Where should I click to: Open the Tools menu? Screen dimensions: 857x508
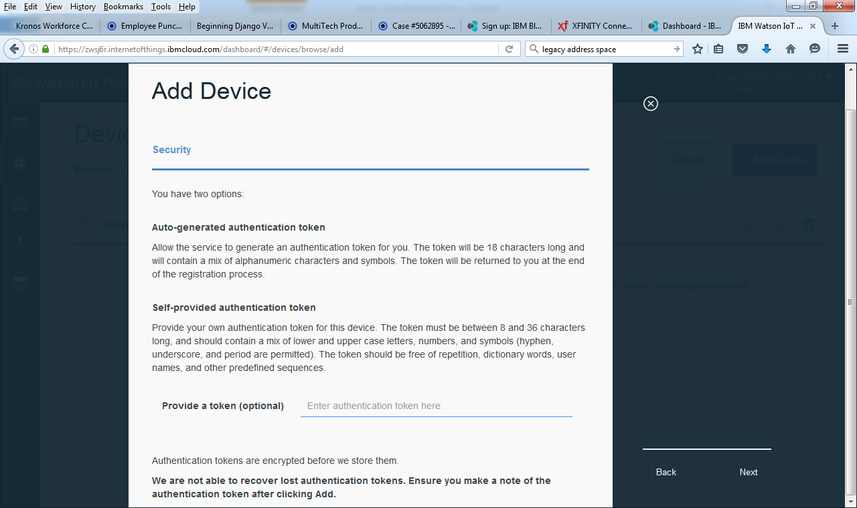click(x=161, y=7)
